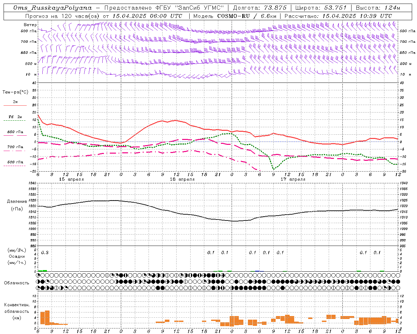417x334 pixels.
Task: Click the Ветер wind panel label
Action: pos(30,25)
